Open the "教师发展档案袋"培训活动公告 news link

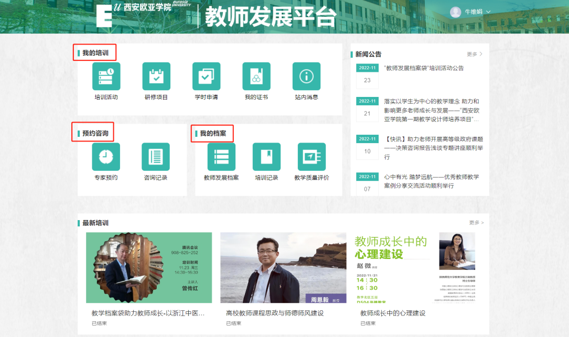click(424, 68)
